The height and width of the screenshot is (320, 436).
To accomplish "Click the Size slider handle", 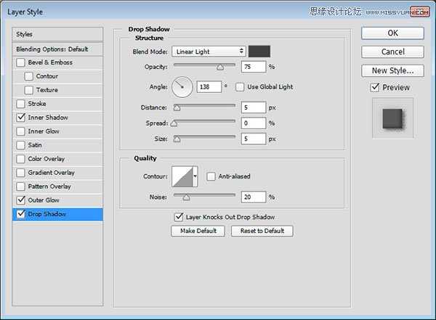I will coord(177,139).
